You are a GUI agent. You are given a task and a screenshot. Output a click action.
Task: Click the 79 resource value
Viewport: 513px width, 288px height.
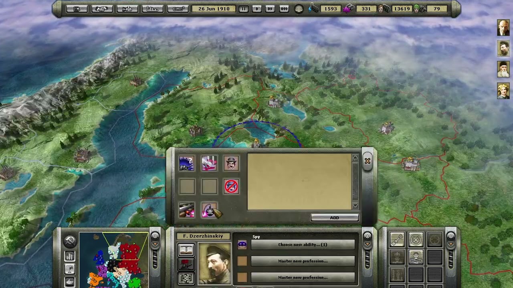click(437, 9)
